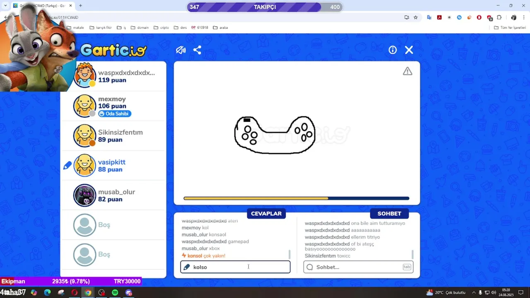Select the Oda Sahibi badge
530x298 pixels.
115,114
